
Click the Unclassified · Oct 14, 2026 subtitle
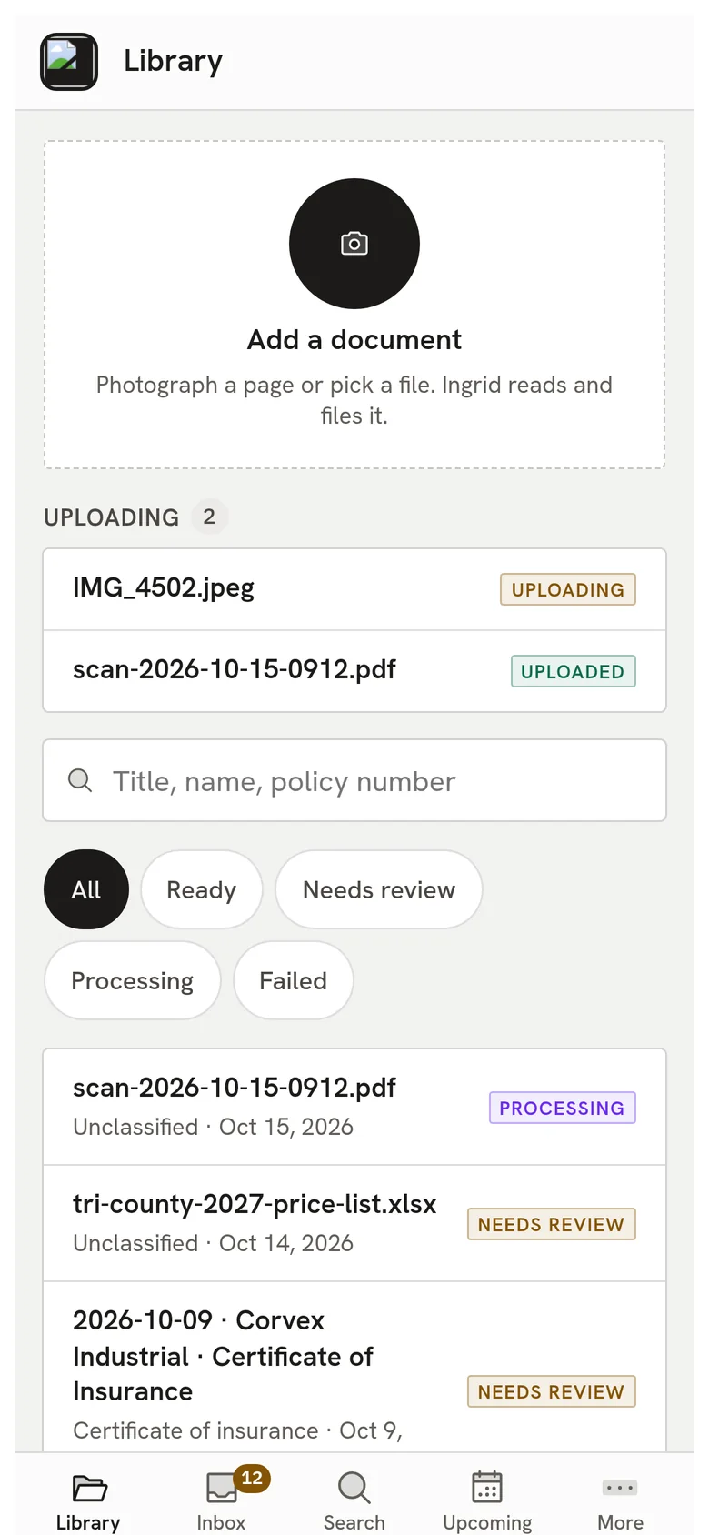pos(213,1243)
